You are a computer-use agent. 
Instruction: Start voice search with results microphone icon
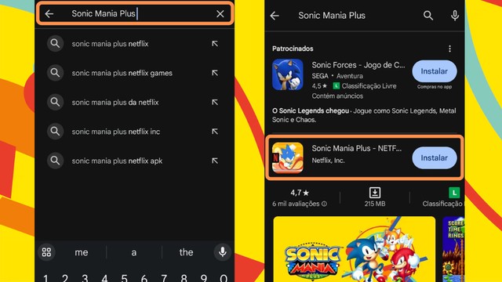click(x=455, y=16)
